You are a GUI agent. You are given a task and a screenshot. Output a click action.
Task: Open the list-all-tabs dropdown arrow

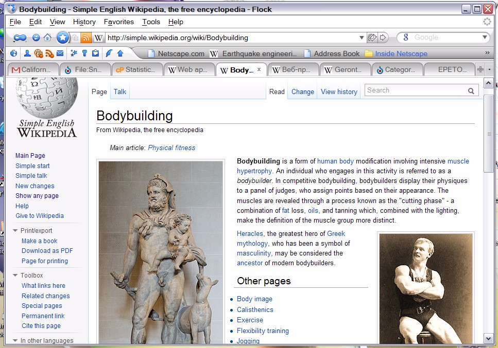pos(489,69)
